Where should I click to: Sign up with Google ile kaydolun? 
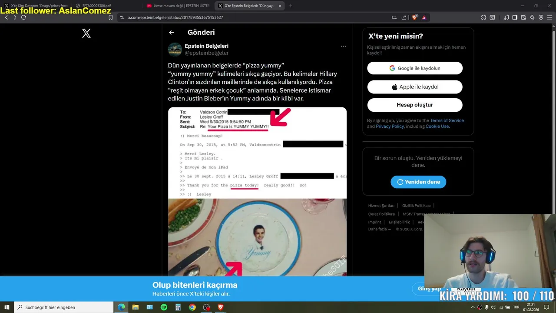(415, 68)
